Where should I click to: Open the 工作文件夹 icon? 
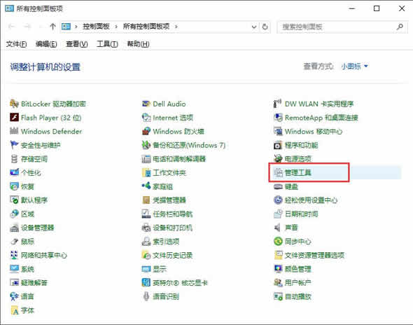(146, 172)
